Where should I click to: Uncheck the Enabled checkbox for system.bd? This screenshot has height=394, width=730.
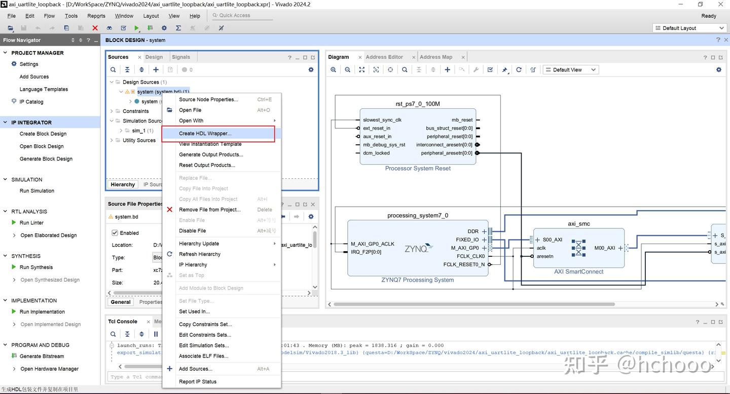pyautogui.click(x=115, y=233)
